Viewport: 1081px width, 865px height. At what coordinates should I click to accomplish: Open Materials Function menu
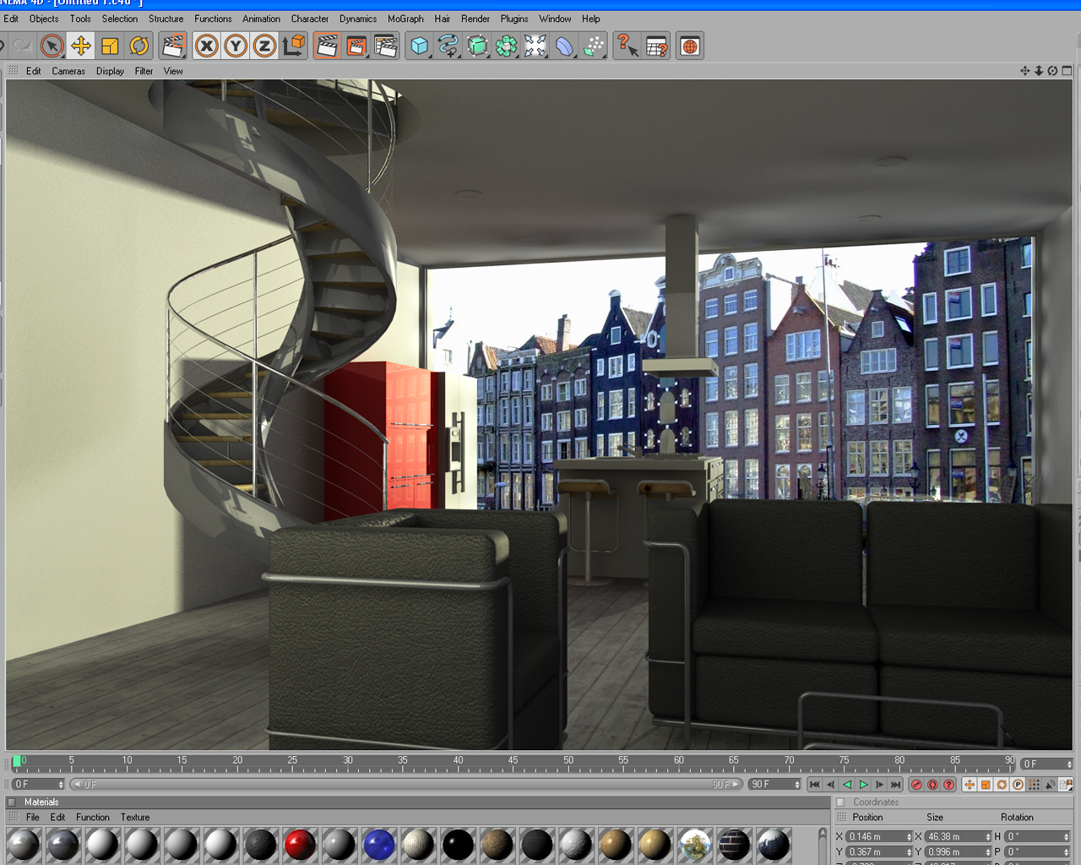93,817
